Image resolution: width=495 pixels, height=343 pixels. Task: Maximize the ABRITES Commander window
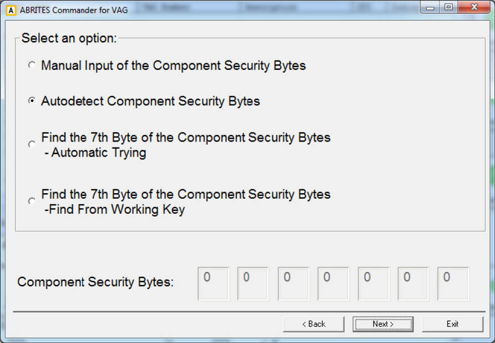pos(448,8)
